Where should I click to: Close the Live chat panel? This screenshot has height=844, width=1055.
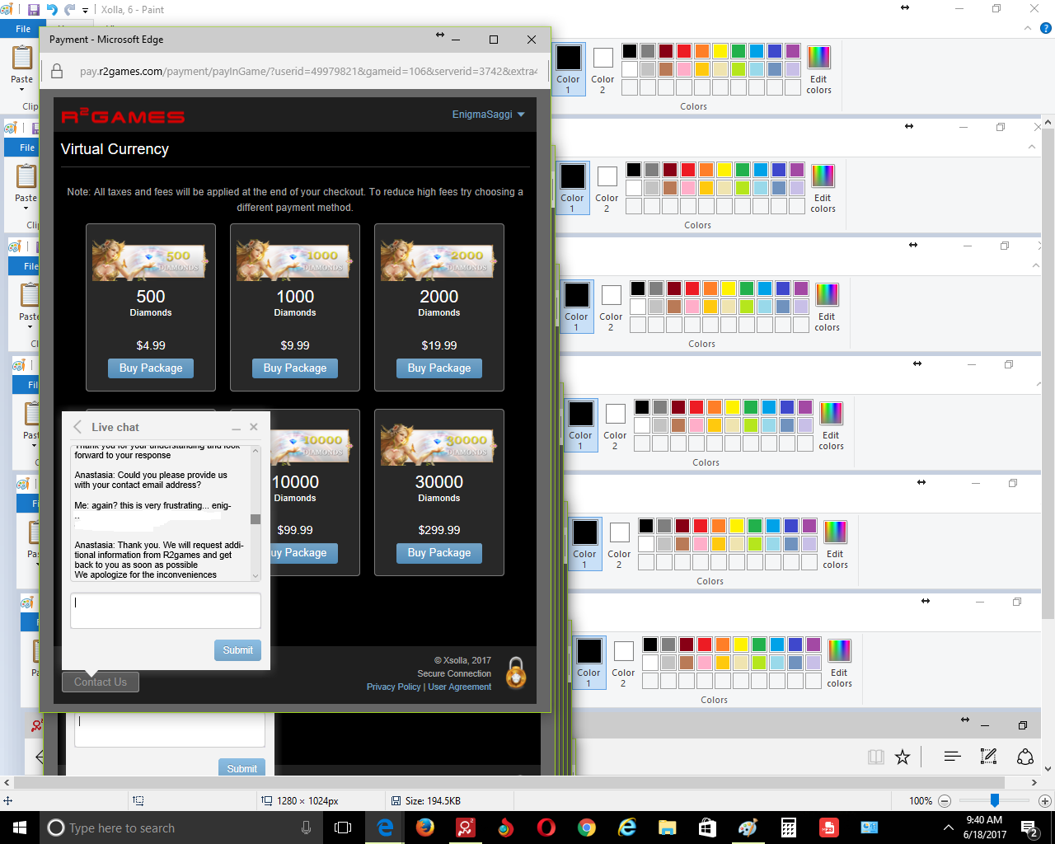254,427
